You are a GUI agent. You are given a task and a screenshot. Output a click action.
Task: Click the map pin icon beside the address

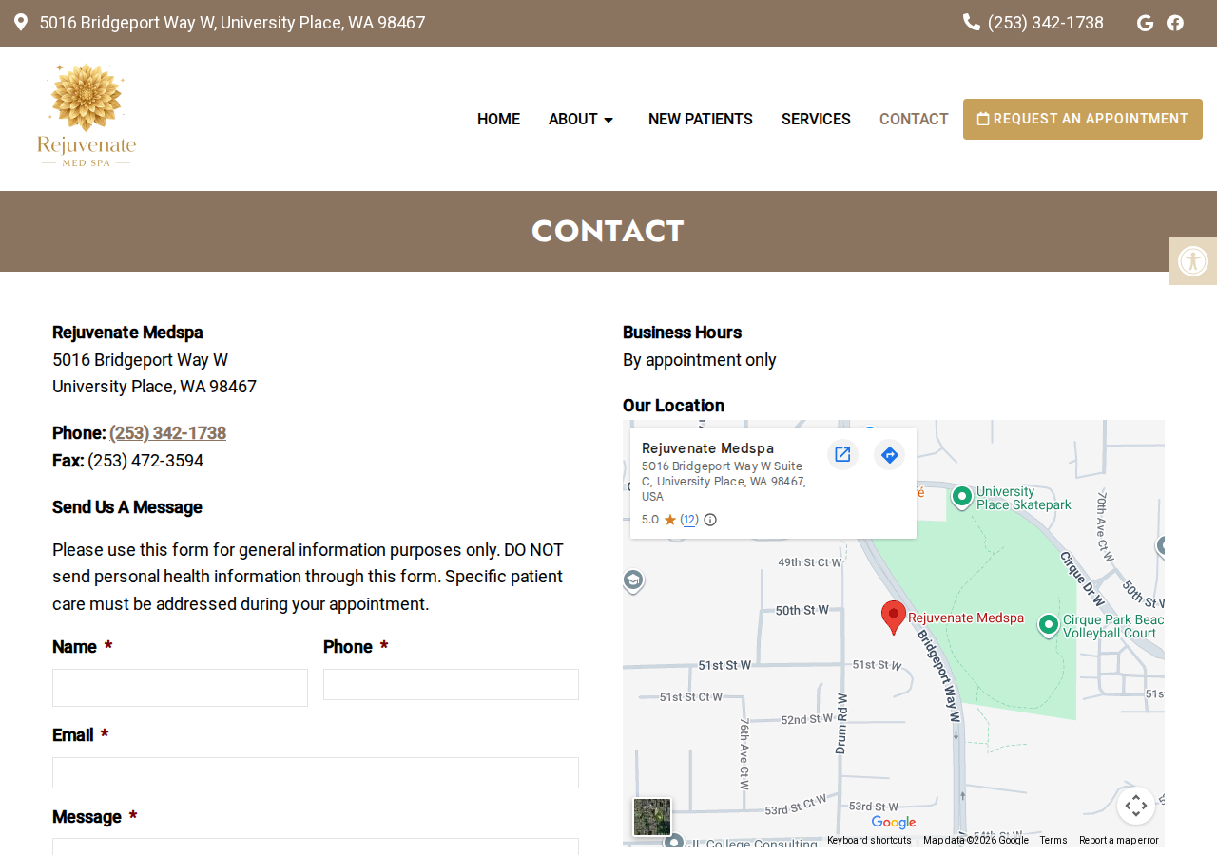tap(21, 22)
